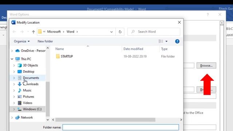
Task: Open the Organize menu
Action: click(x=22, y=41)
